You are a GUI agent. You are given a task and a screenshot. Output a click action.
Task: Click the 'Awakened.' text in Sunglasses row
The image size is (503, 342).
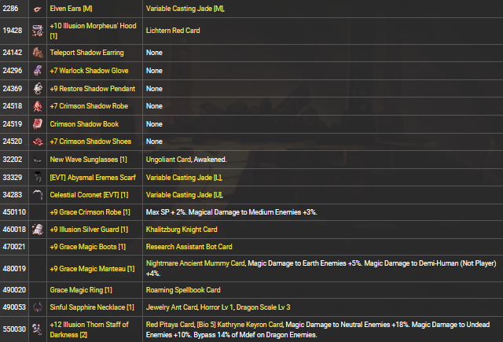tap(210, 160)
